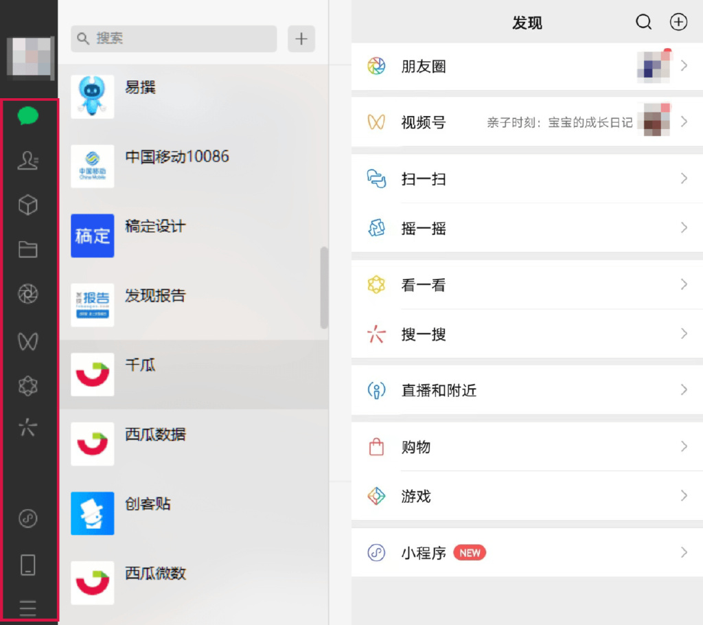The height and width of the screenshot is (625, 703).
Task: Click the circled plus icon on the Discover page
Action: 678,22
